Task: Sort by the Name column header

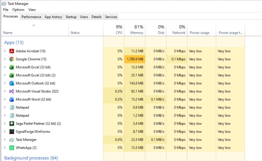Action: click(x=35, y=30)
